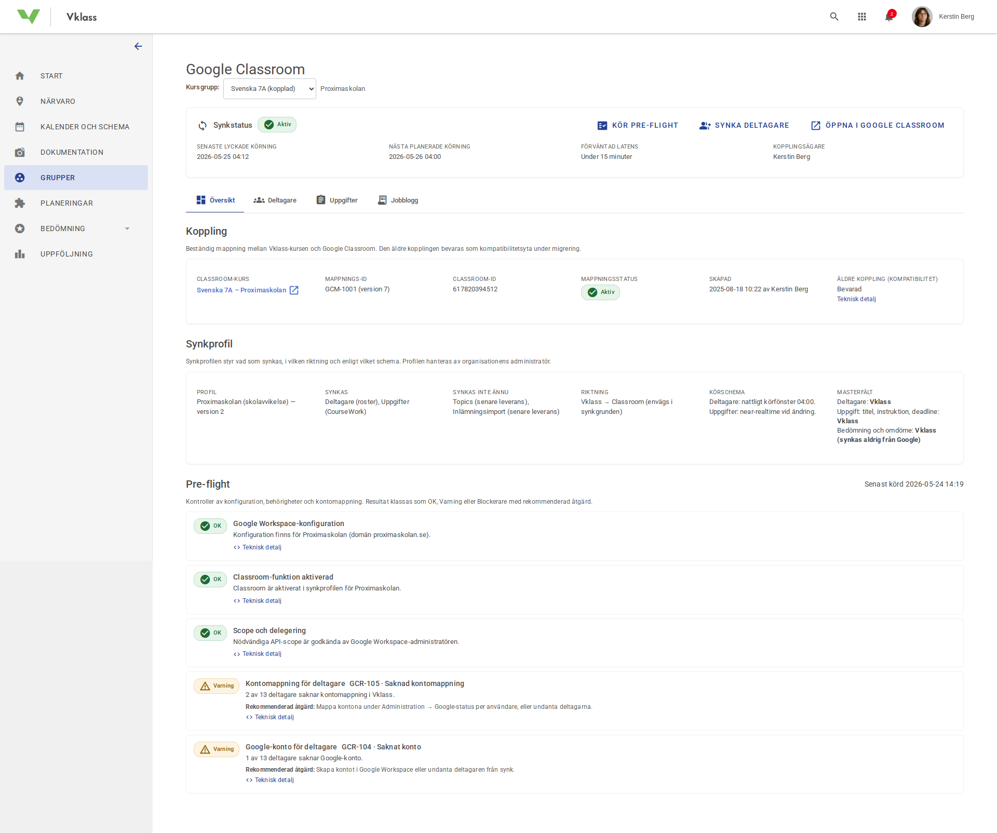The width and height of the screenshot is (997, 833).
Task: Click the Kalender och schema calendar icon
Action: click(20, 127)
